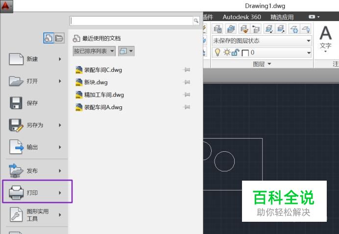Viewport: 339px width, 234px height.
Task: Expand the 打开 submenu arrow
Action: 60,81
